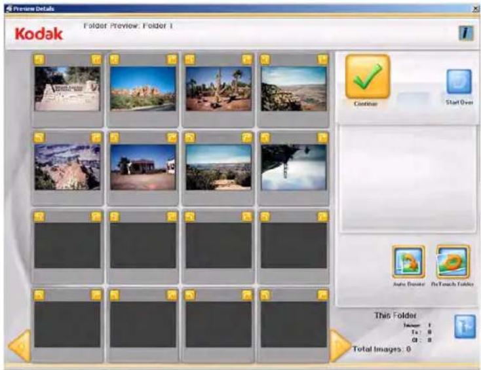Close the Preview Details window
The image size is (481, 370).
point(476,9)
